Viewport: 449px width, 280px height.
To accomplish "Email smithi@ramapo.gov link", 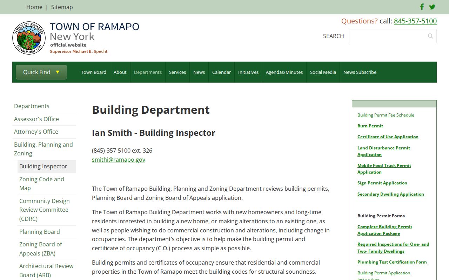I will tap(119, 160).
